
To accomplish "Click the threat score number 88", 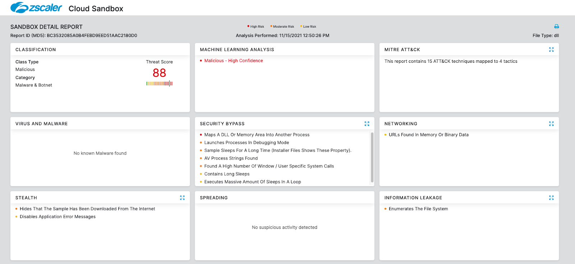I will click(x=159, y=73).
